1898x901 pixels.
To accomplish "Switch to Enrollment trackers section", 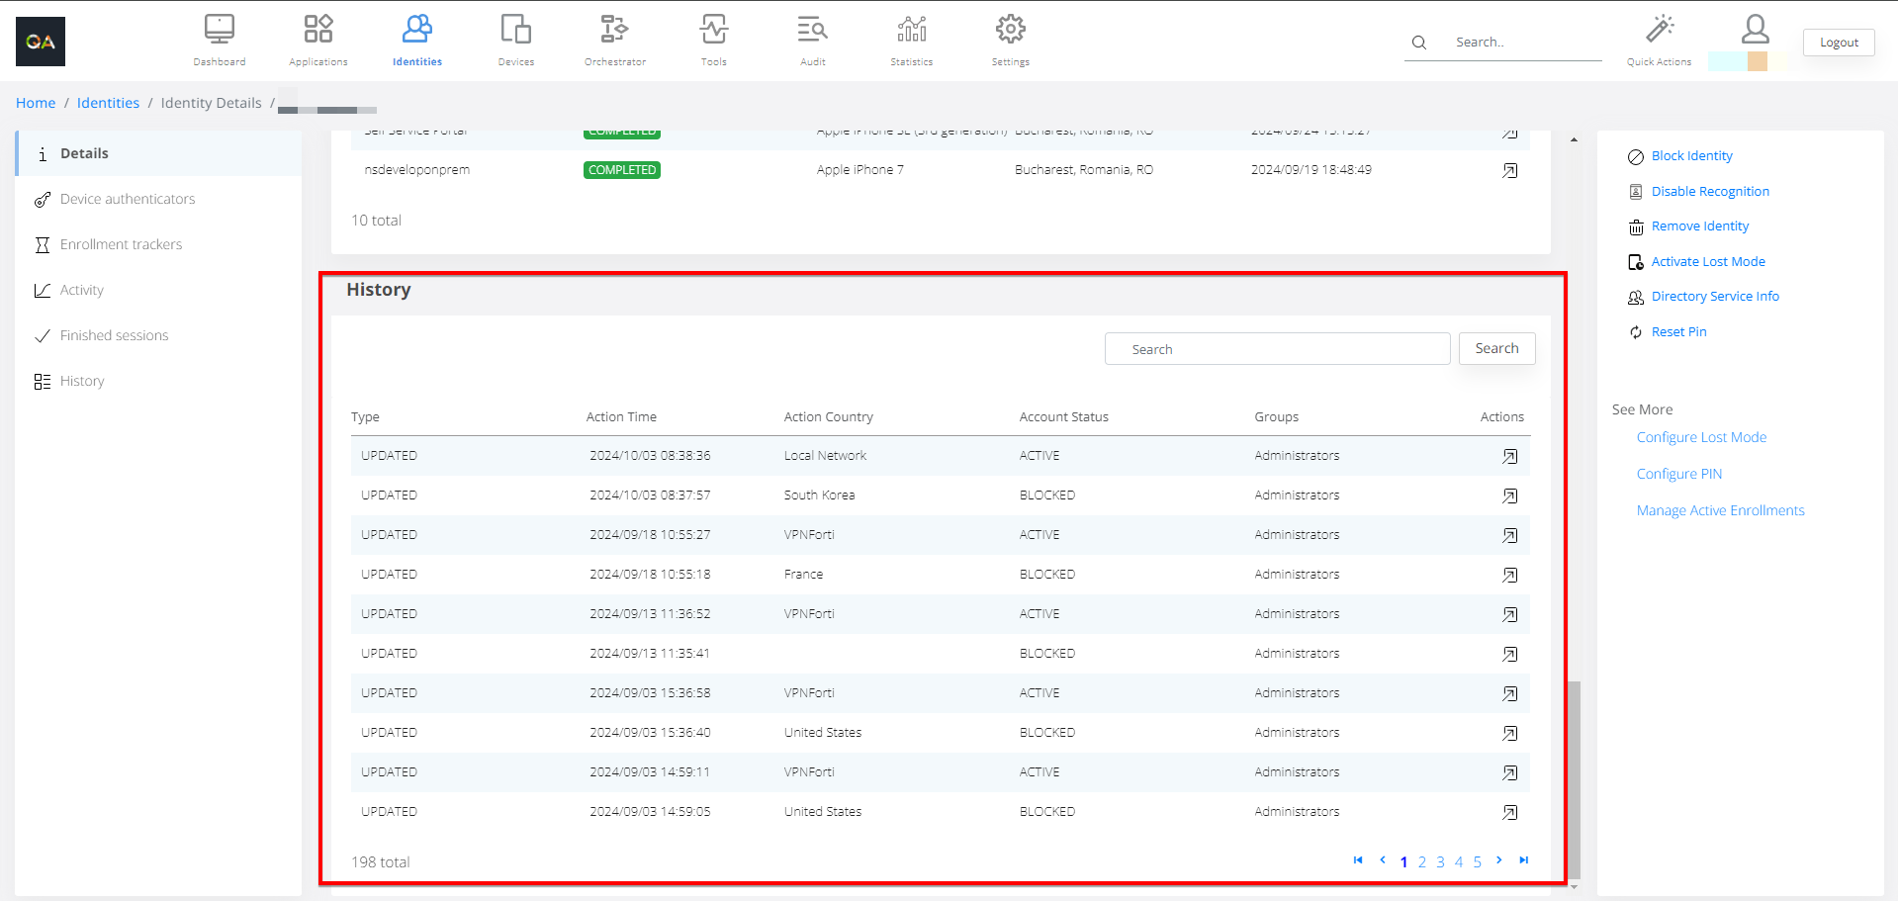I will pos(121,244).
